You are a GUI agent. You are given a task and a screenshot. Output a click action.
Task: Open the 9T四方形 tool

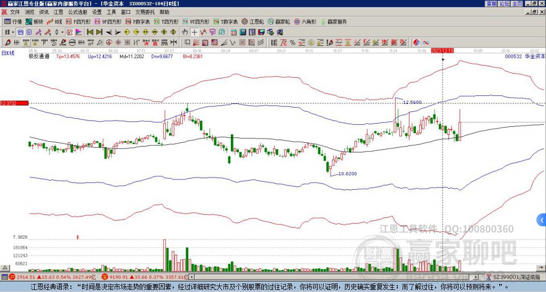pos(196,21)
